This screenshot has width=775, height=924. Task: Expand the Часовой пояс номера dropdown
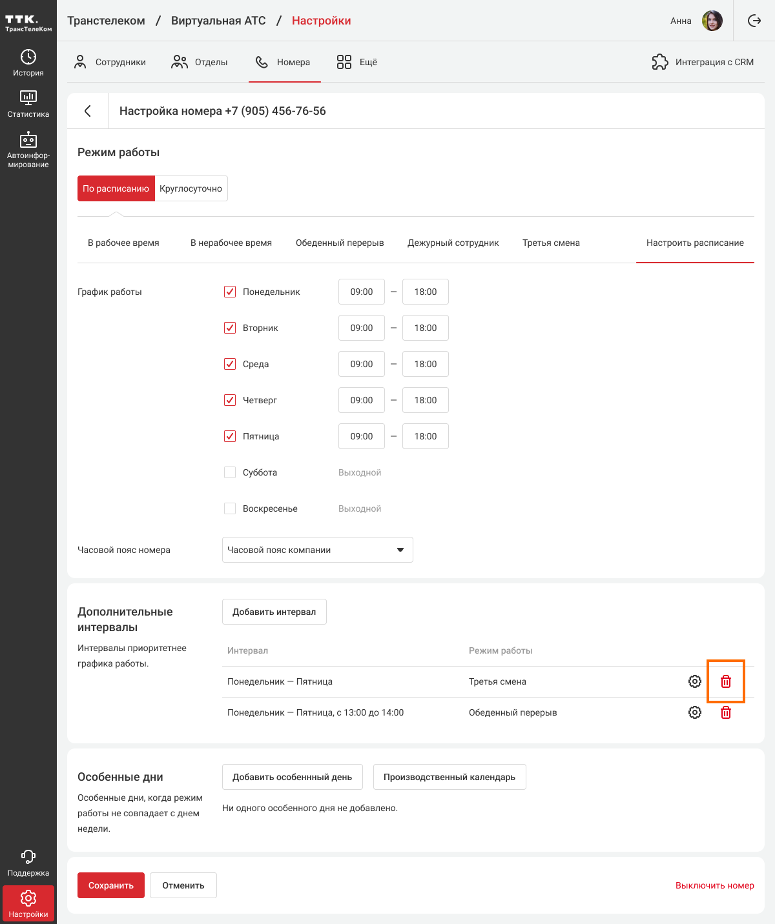coord(317,550)
